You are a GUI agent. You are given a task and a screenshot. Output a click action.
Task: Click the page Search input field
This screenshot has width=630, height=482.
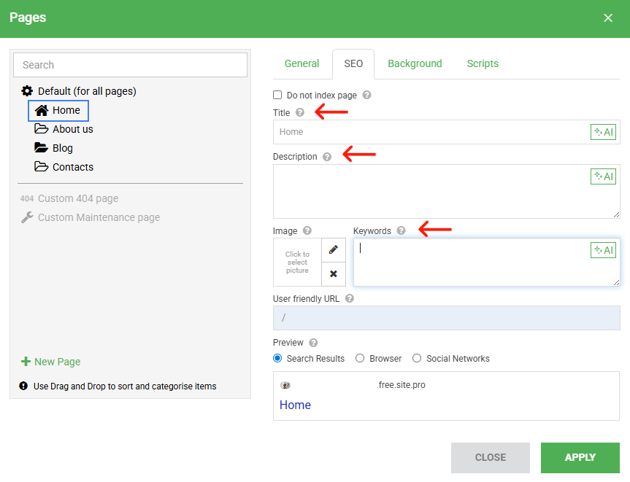(131, 65)
